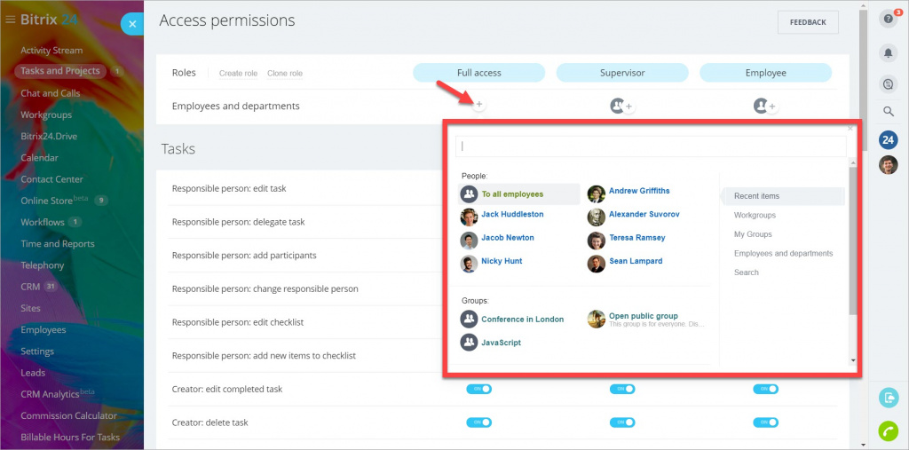Screen dimensions: 909x450
Task: Open CRM in the left menu
Action: (x=30, y=287)
